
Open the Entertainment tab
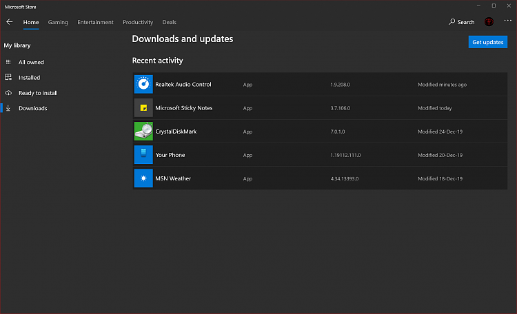(x=95, y=22)
